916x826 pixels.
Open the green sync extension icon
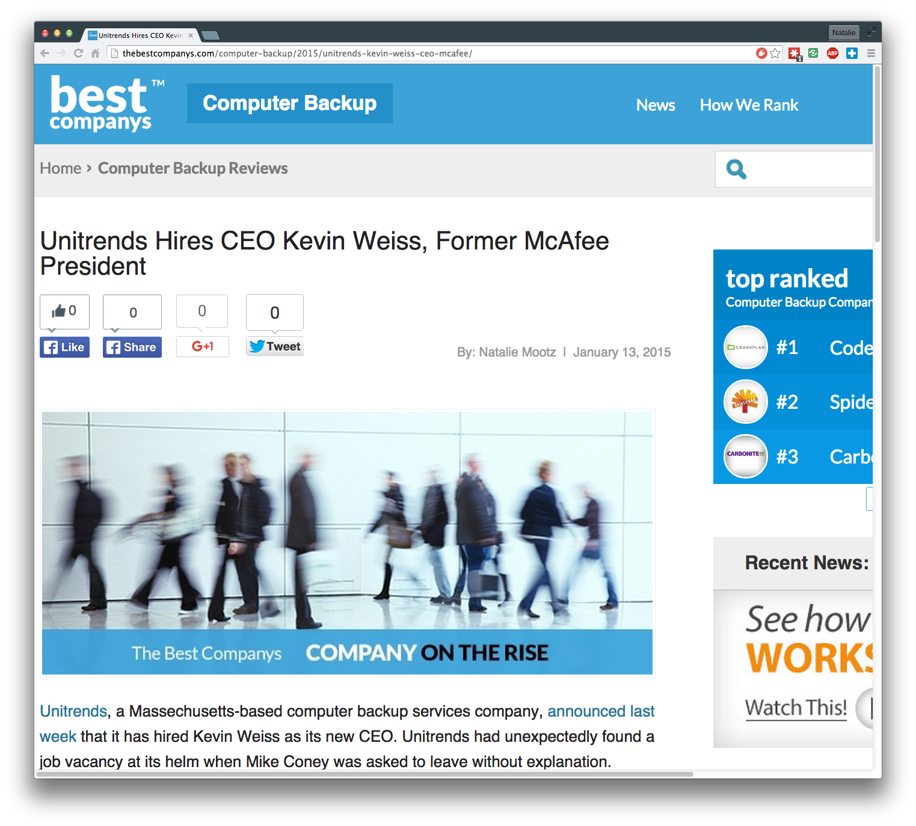[813, 53]
